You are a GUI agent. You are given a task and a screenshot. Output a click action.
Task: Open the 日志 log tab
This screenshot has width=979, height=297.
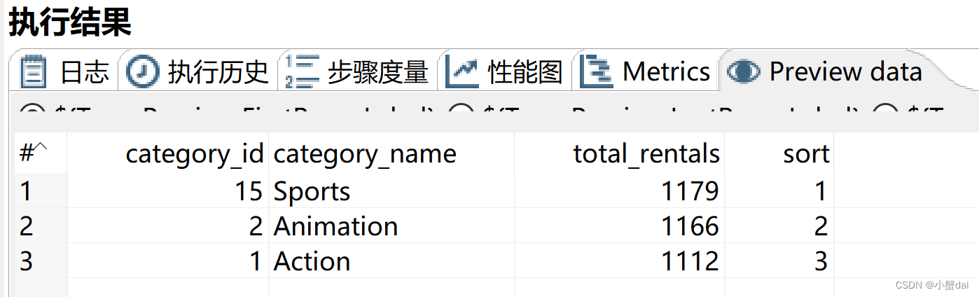pos(64,71)
